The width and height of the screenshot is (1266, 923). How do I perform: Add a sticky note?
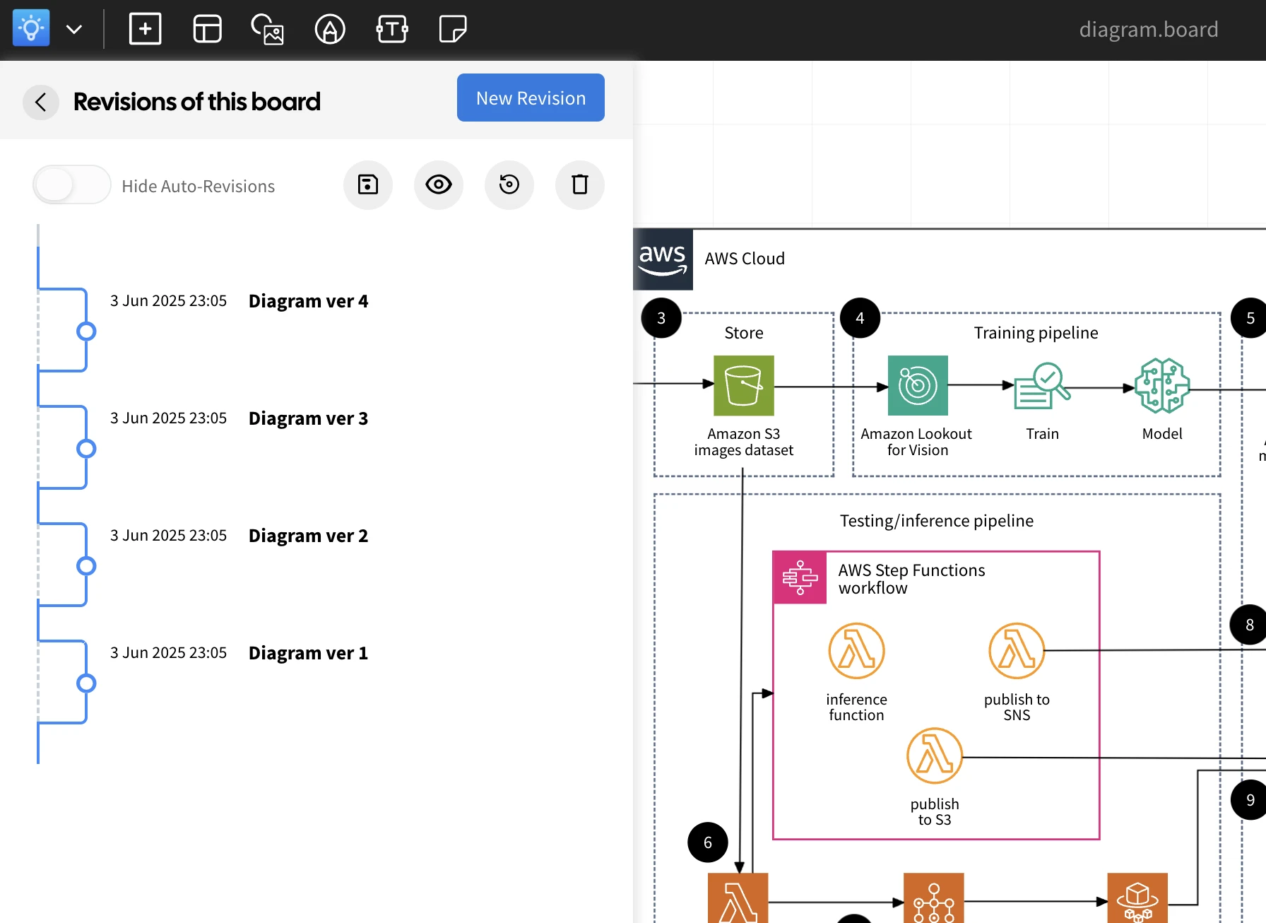pyautogui.click(x=452, y=29)
